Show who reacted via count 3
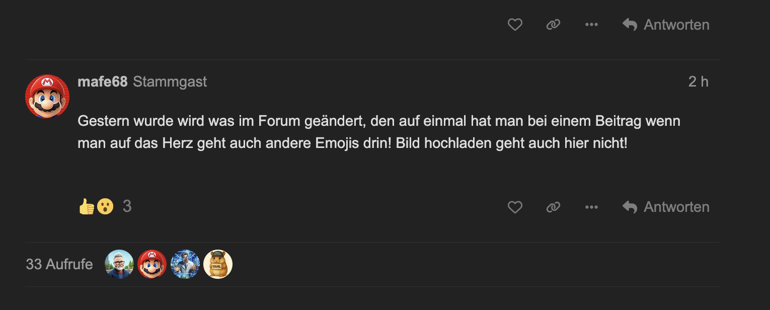 pyautogui.click(x=127, y=206)
